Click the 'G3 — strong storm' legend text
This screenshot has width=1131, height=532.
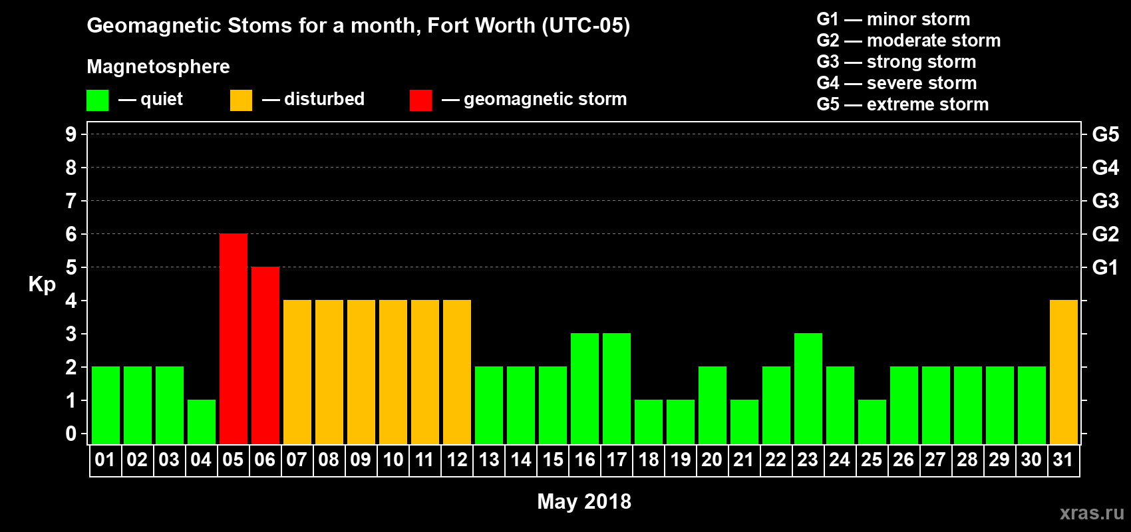(897, 62)
